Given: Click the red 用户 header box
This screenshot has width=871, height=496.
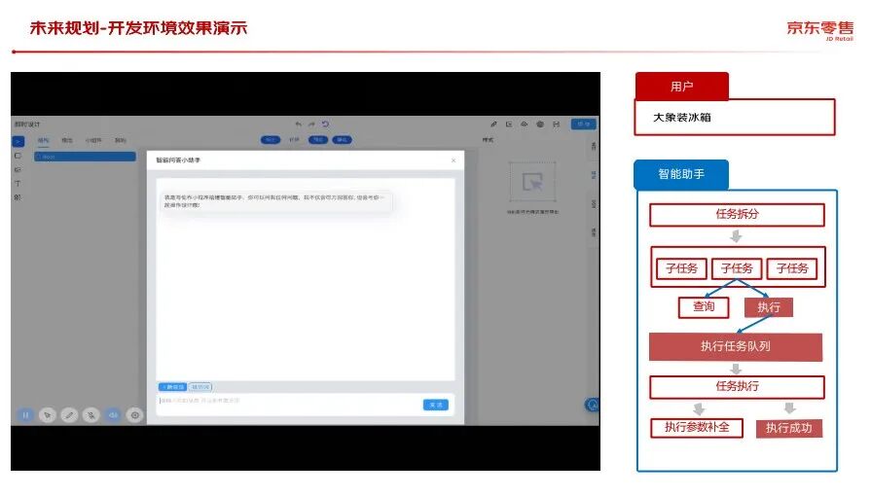Looking at the screenshot, I should (x=681, y=87).
